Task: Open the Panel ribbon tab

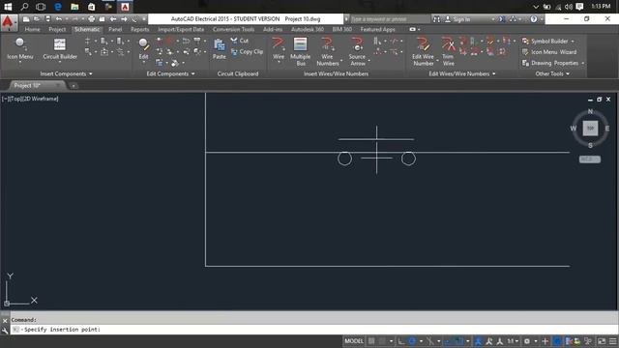Action: coord(115,29)
